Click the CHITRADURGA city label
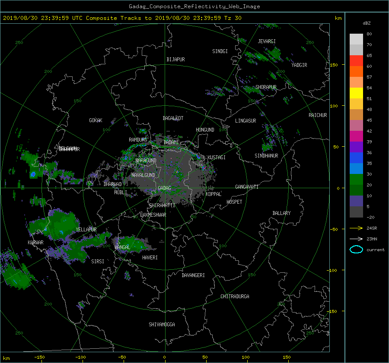The width and height of the screenshot is (389, 363). click(235, 297)
